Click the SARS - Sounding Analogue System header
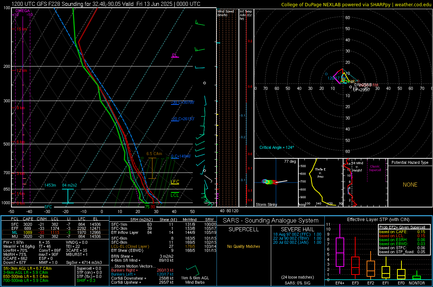Screen dimensions: 433x287 click(x=271, y=221)
